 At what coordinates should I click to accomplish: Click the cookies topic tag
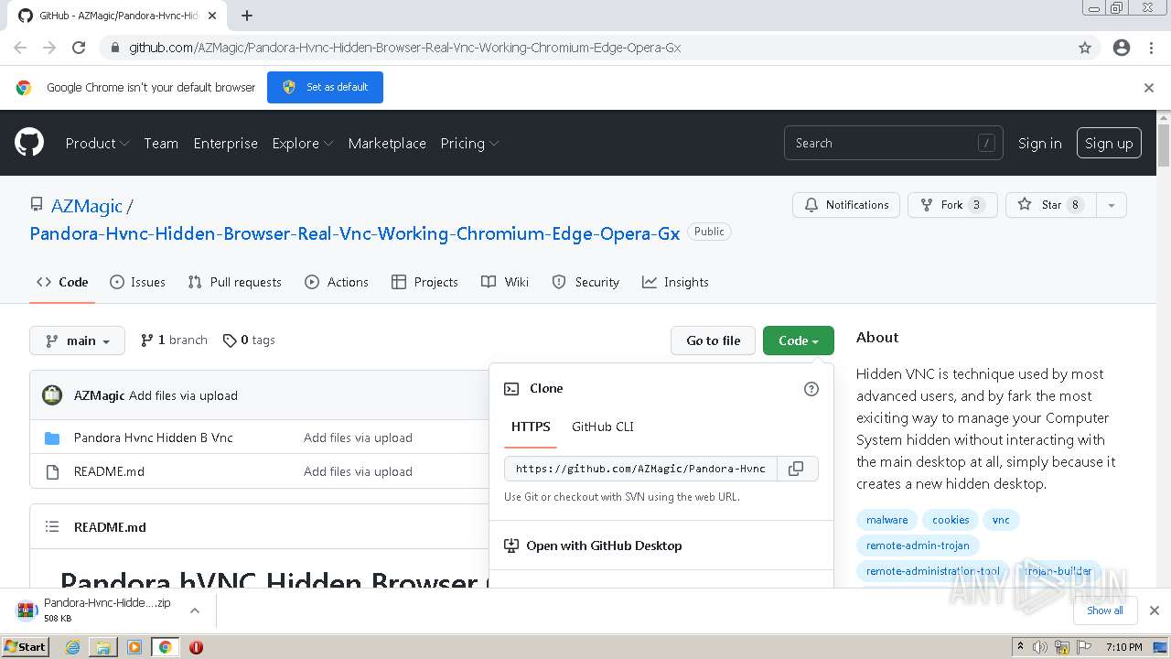click(x=951, y=520)
